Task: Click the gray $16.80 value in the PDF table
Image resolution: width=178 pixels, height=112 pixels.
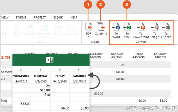Action: click(x=120, y=72)
